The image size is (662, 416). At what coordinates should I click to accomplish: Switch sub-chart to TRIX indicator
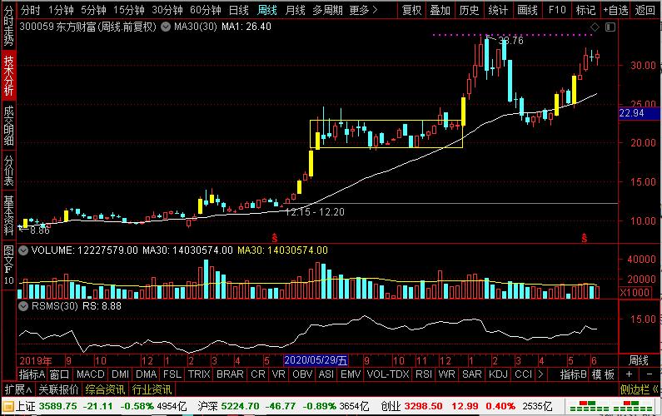click(x=199, y=374)
